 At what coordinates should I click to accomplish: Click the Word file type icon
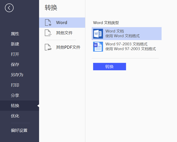tap(48, 22)
